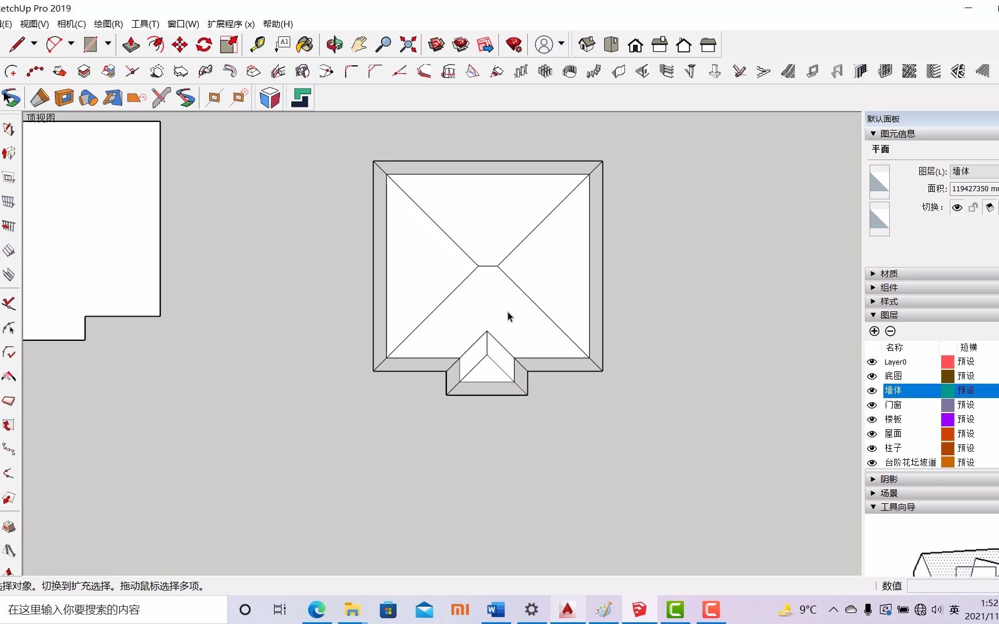Select the Arc tool

[x=54, y=44]
